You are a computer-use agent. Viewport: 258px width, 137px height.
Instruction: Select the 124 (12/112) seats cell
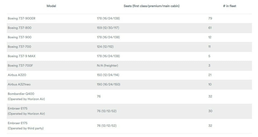tap(105, 47)
